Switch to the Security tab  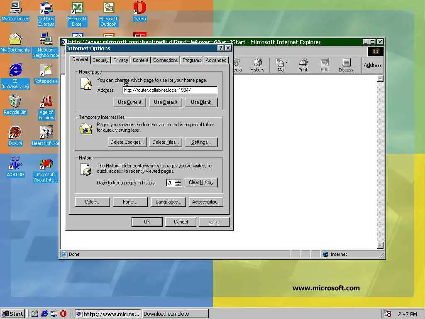(100, 60)
